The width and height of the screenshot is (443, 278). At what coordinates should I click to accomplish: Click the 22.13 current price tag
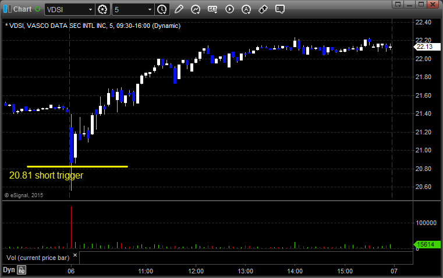(x=427, y=47)
